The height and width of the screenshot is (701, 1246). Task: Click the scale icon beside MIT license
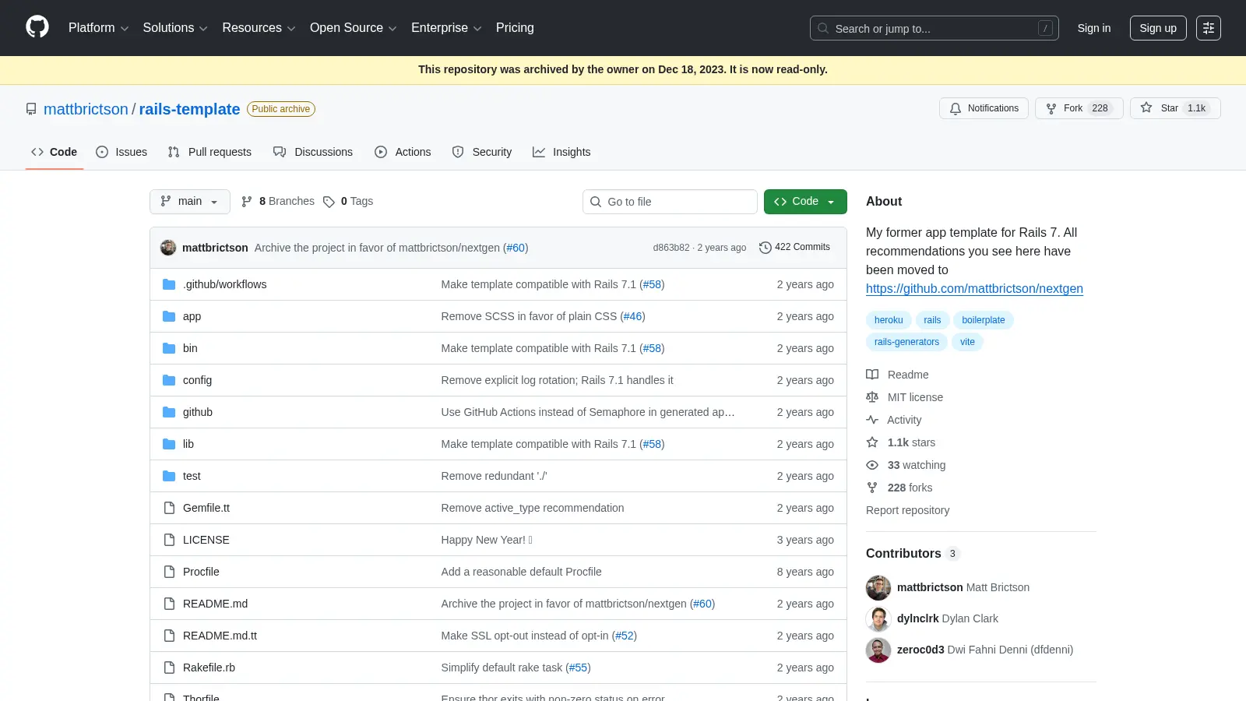tap(872, 397)
